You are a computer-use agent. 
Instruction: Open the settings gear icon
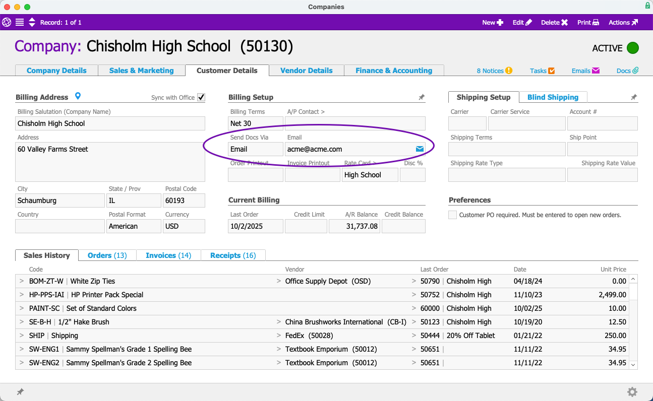(x=632, y=391)
